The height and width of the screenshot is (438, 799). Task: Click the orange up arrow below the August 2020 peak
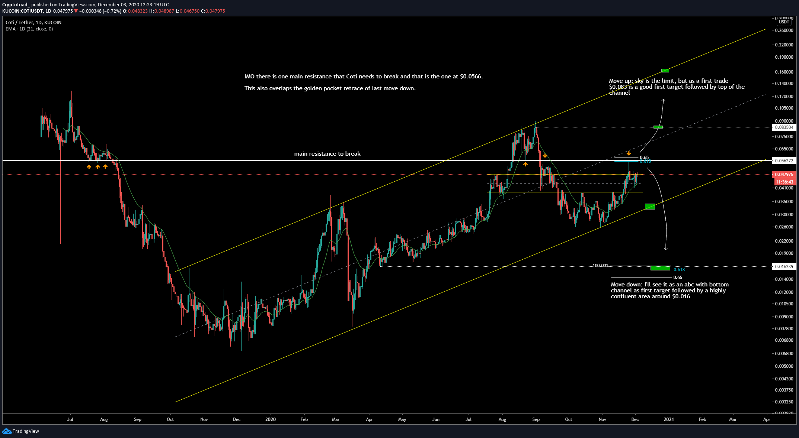click(525, 164)
